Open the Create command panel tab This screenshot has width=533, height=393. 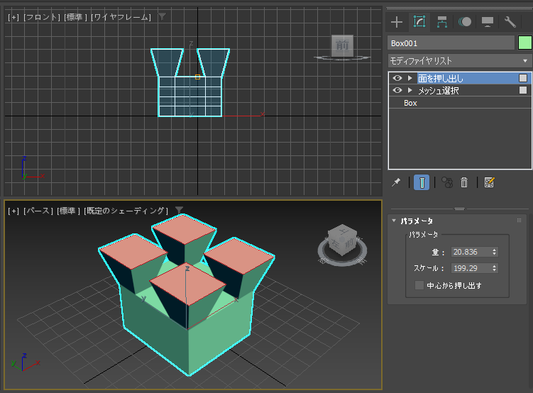pyautogui.click(x=397, y=22)
